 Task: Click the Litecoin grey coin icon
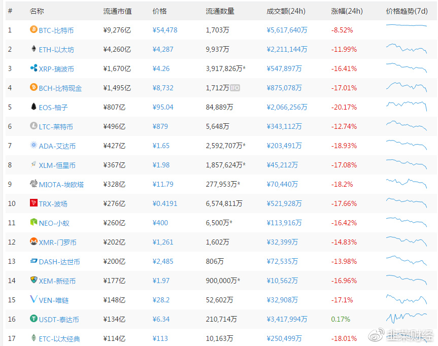click(33, 126)
